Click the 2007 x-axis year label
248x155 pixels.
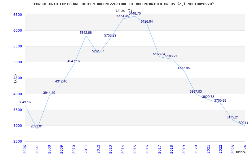pyautogui.click(x=37, y=149)
